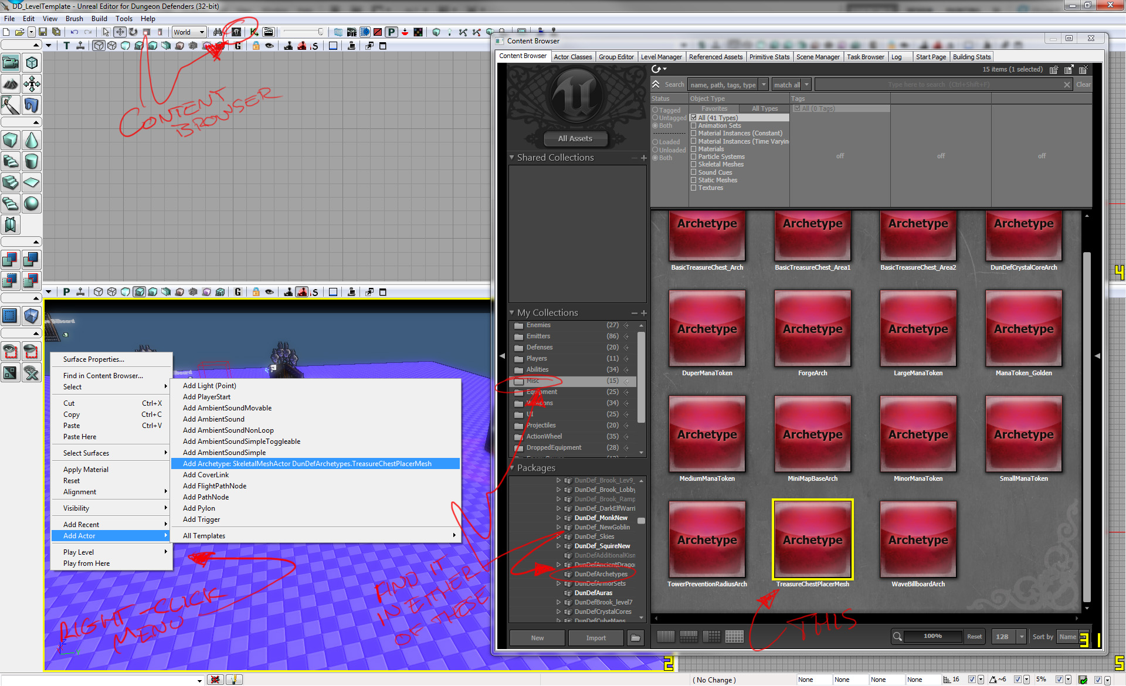Image resolution: width=1126 pixels, height=686 pixels.
Task: Open the match all dropdown
Action: pos(791,85)
